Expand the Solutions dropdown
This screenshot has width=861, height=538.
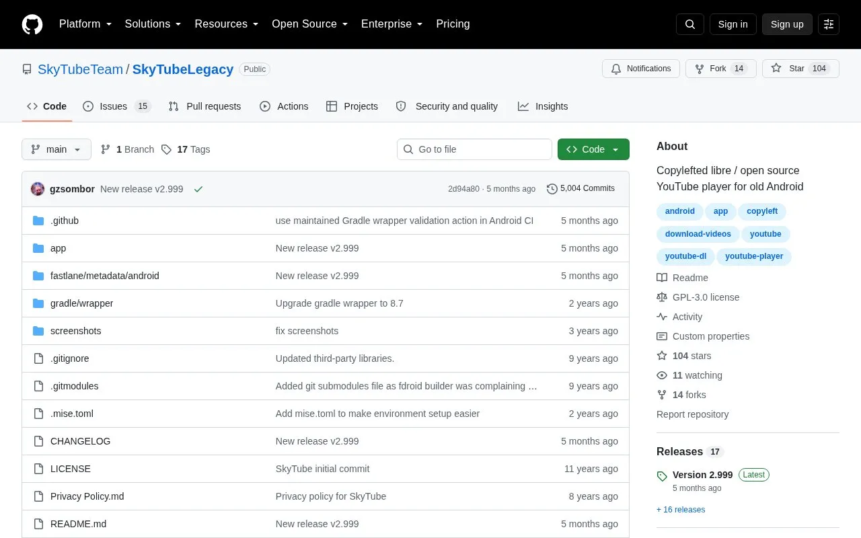point(153,24)
